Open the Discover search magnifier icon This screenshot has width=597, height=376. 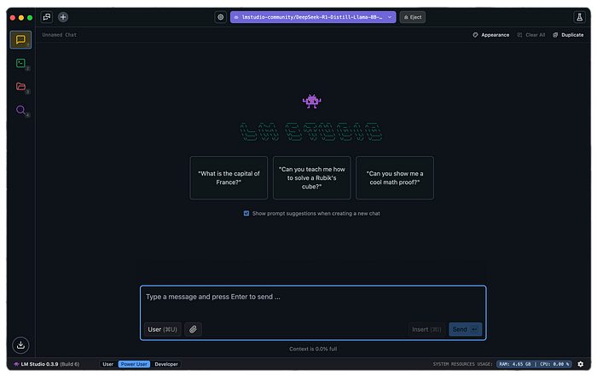pyautogui.click(x=20, y=110)
